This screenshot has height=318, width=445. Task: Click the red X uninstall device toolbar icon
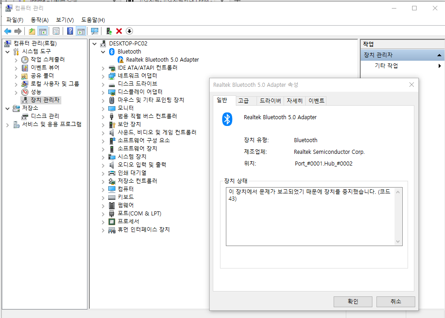pos(119,31)
